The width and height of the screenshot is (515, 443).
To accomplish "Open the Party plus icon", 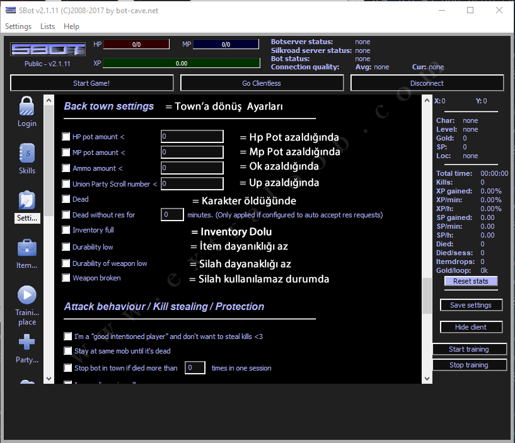I will click(x=27, y=342).
